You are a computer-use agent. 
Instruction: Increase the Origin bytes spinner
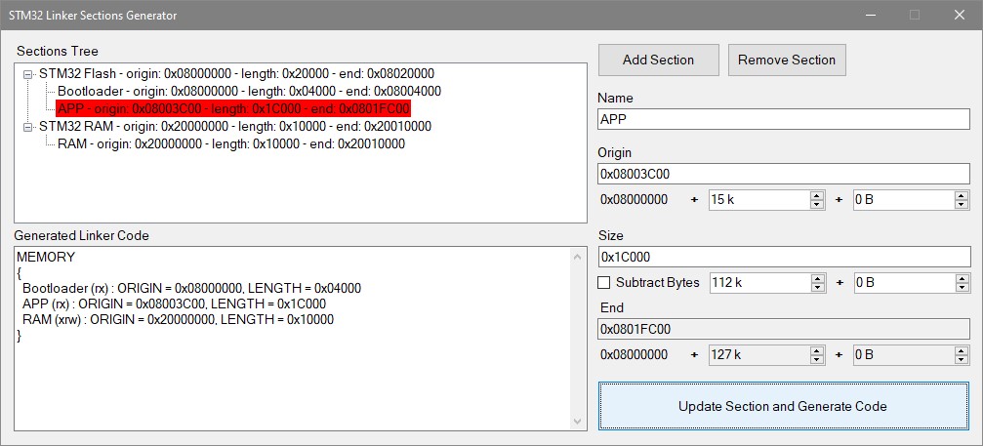click(962, 195)
